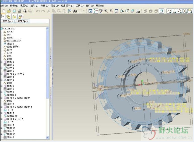Click the Cut scissors icon
The image size is (194, 142).
48,11
